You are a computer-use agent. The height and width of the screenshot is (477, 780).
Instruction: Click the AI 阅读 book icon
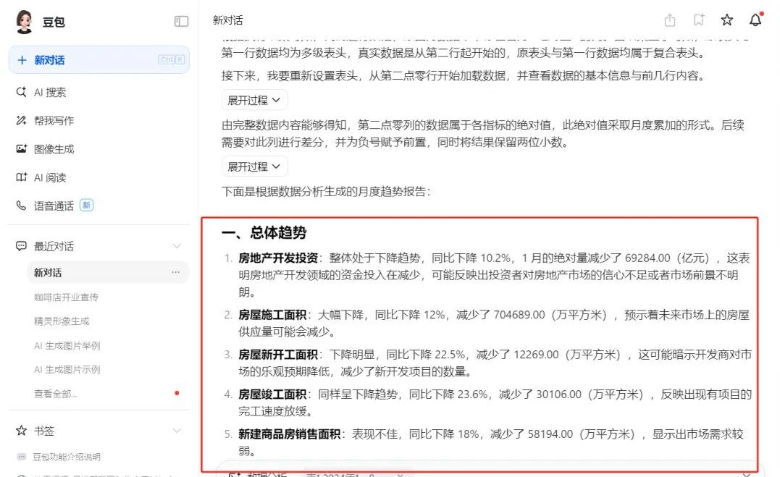coord(21,177)
